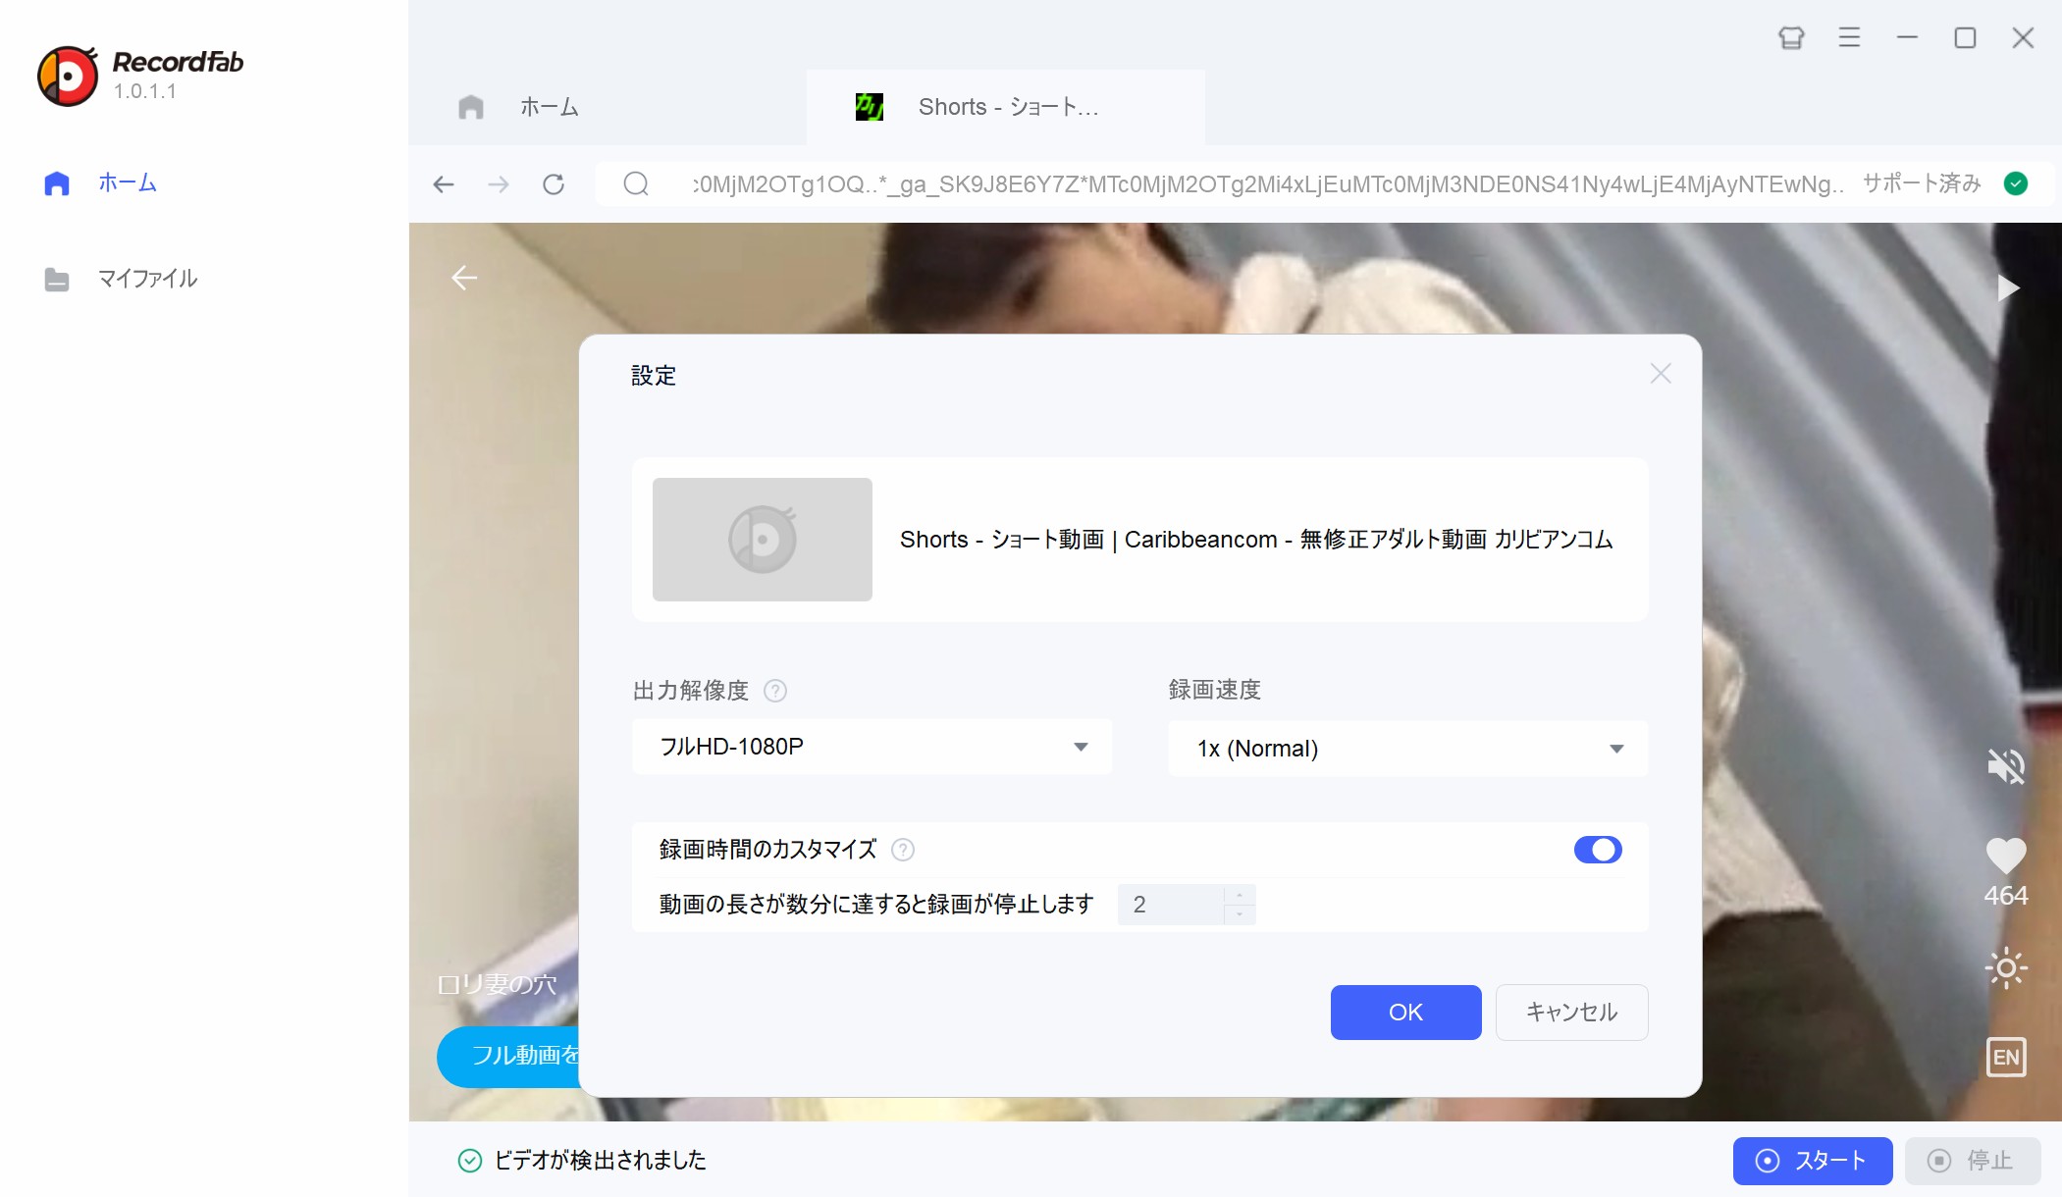Click the キャンセル button
The image size is (2062, 1197).
(1571, 1013)
